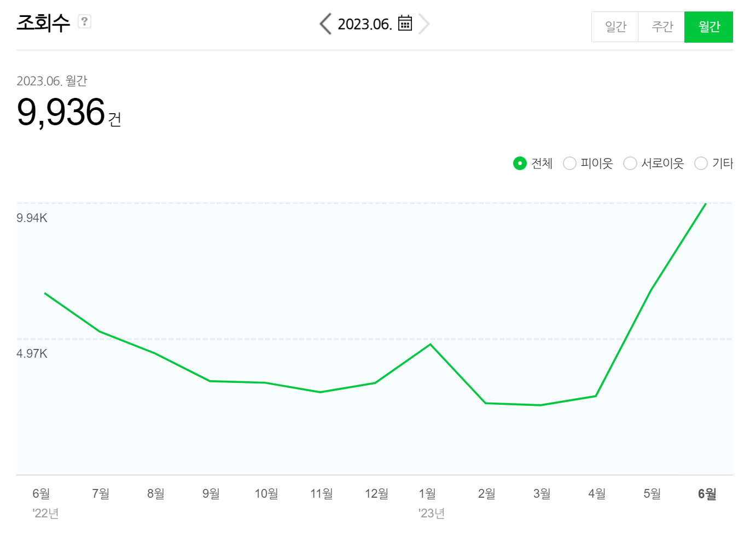Click the help question mark icon
The width and height of the screenshot is (744, 536).
(84, 22)
